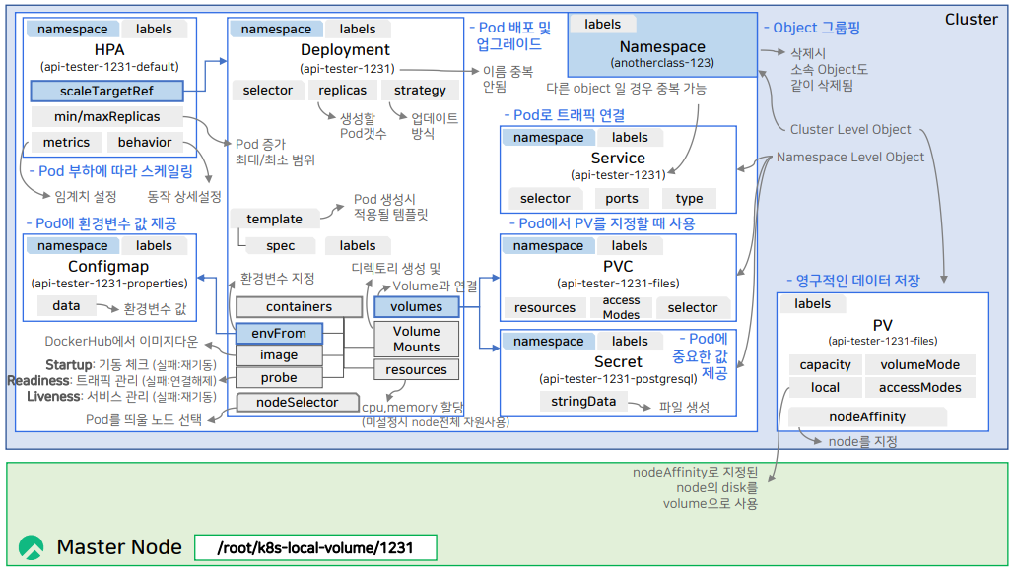Expand the template section in Deployment

[x=275, y=219]
